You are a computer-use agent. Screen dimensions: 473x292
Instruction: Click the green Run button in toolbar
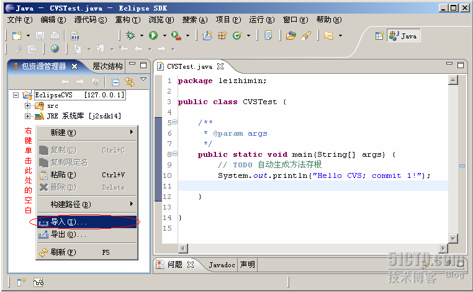tap(153, 35)
